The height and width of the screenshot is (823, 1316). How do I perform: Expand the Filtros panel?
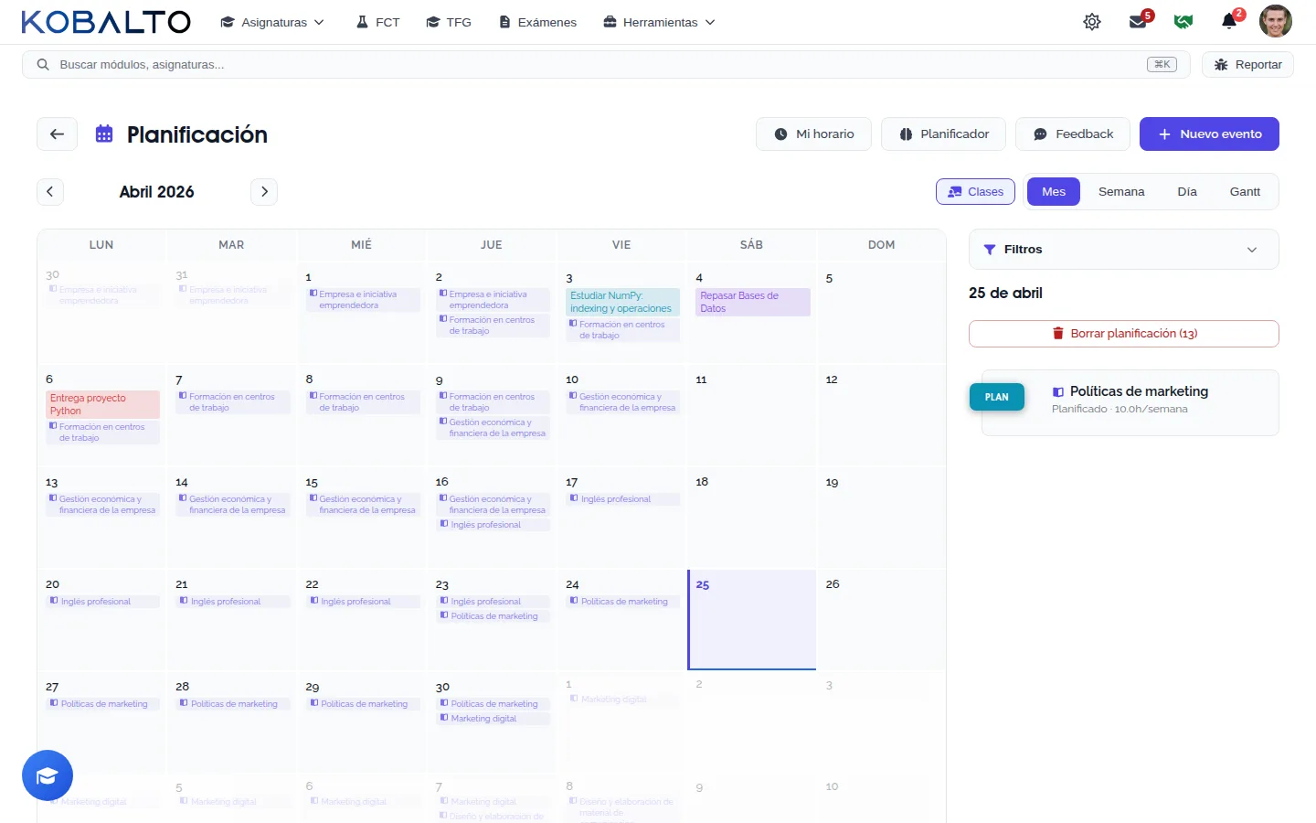point(1123,249)
